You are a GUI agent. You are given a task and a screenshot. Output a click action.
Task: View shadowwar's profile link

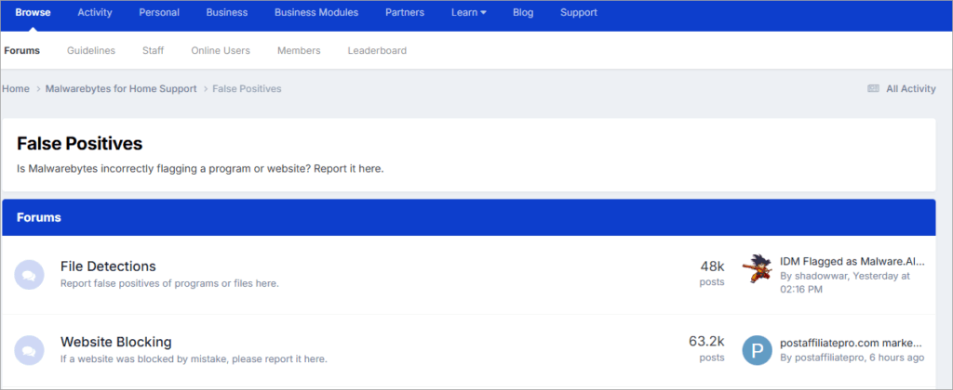821,276
